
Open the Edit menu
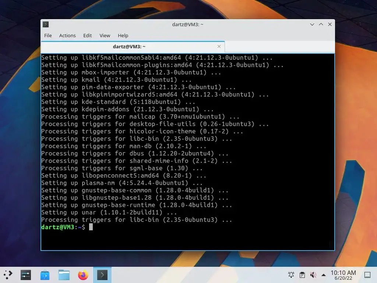tap(88, 35)
